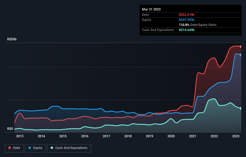Toggle the Cash And Equivalents legend button
This screenshot has height=157, width=246.
click(69, 148)
